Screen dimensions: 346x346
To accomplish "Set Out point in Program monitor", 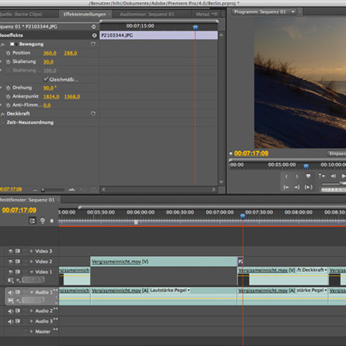I will (x=297, y=176).
